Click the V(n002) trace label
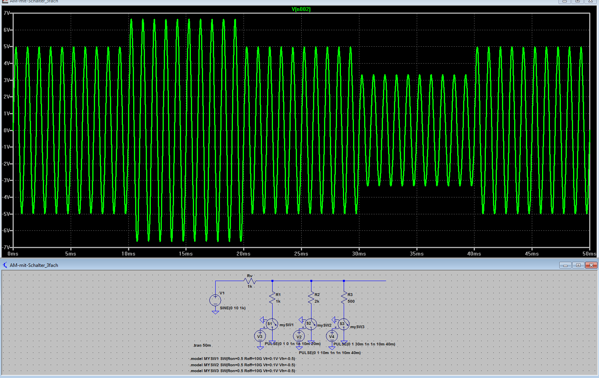Image resolution: width=599 pixels, height=378 pixels. point(301,9)
